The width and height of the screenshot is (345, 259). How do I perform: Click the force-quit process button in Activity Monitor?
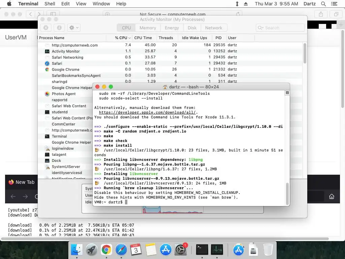click(x=46, y=28)
